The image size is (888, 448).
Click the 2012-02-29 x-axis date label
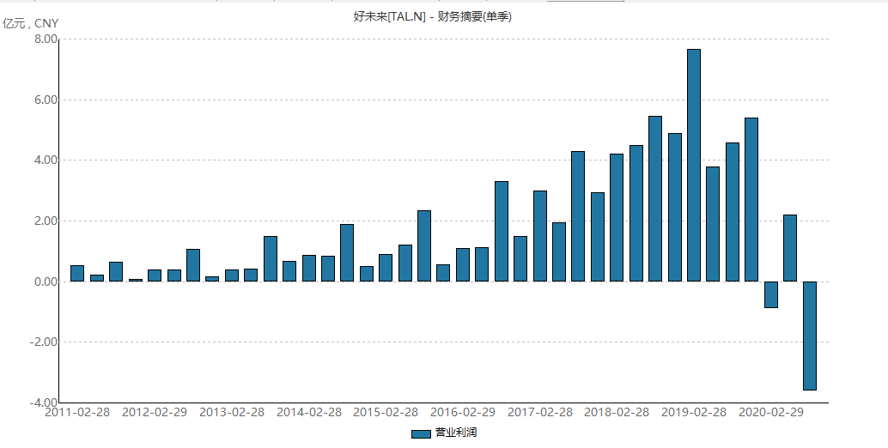coord(155,412)
